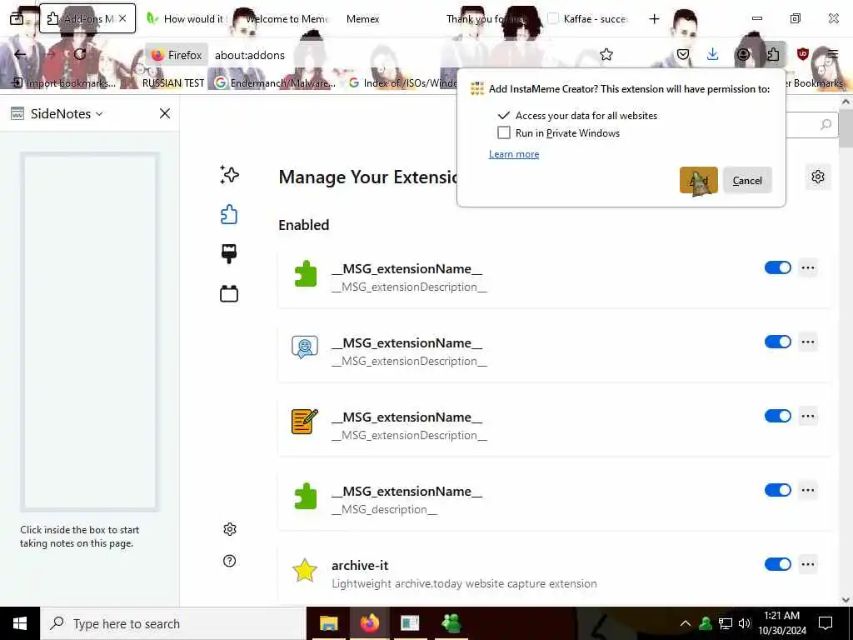
Task: Open more options for the __MSG_description__ extension
Action: [808, 490]
